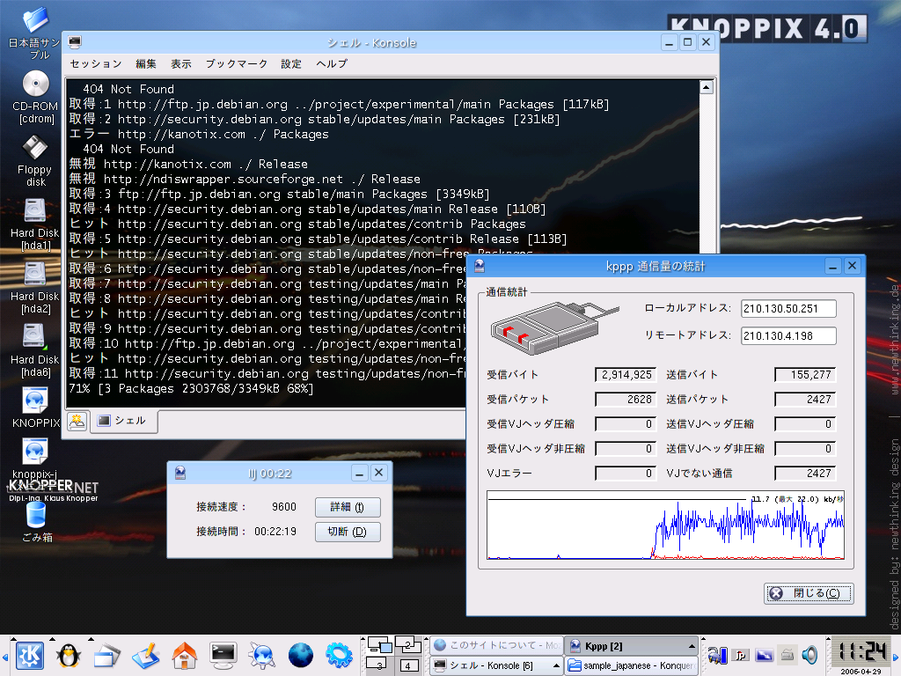
Task: Click the 受信パケット value 2628
Action: pyautogui.click(x=626, y=400)
